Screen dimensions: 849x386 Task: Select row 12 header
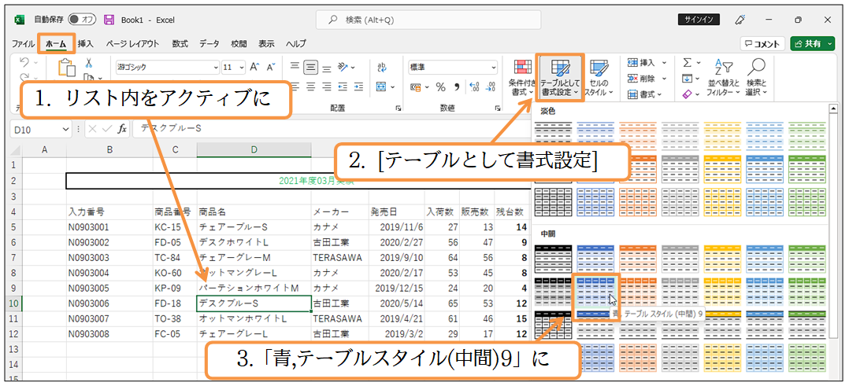[x=13, y=334]
